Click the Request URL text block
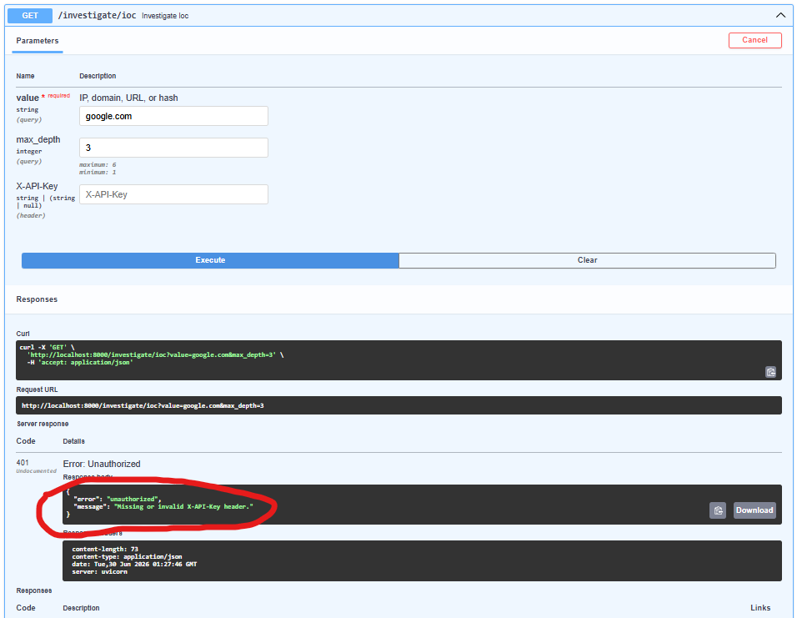 pos(398,405)
